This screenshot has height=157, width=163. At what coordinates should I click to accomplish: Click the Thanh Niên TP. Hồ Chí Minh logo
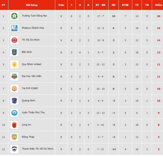(x=14, y=149)
